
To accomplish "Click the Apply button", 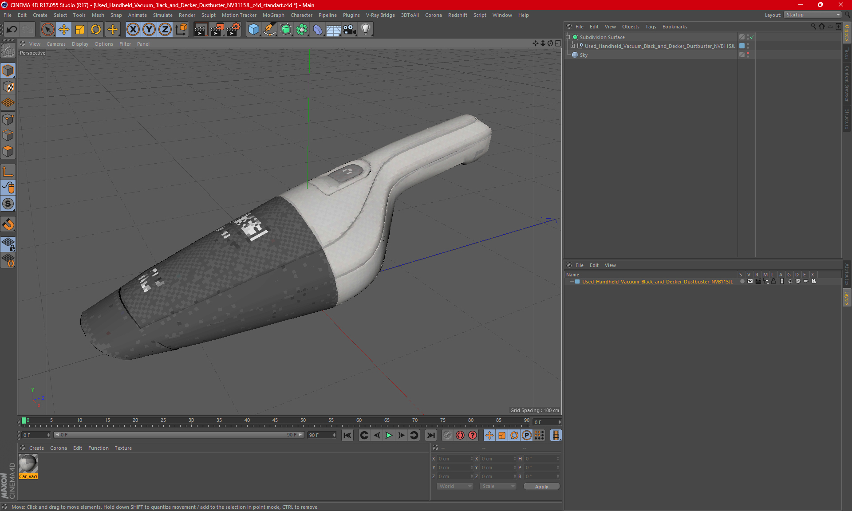I will pyautogui.click(x=541, y=486).
